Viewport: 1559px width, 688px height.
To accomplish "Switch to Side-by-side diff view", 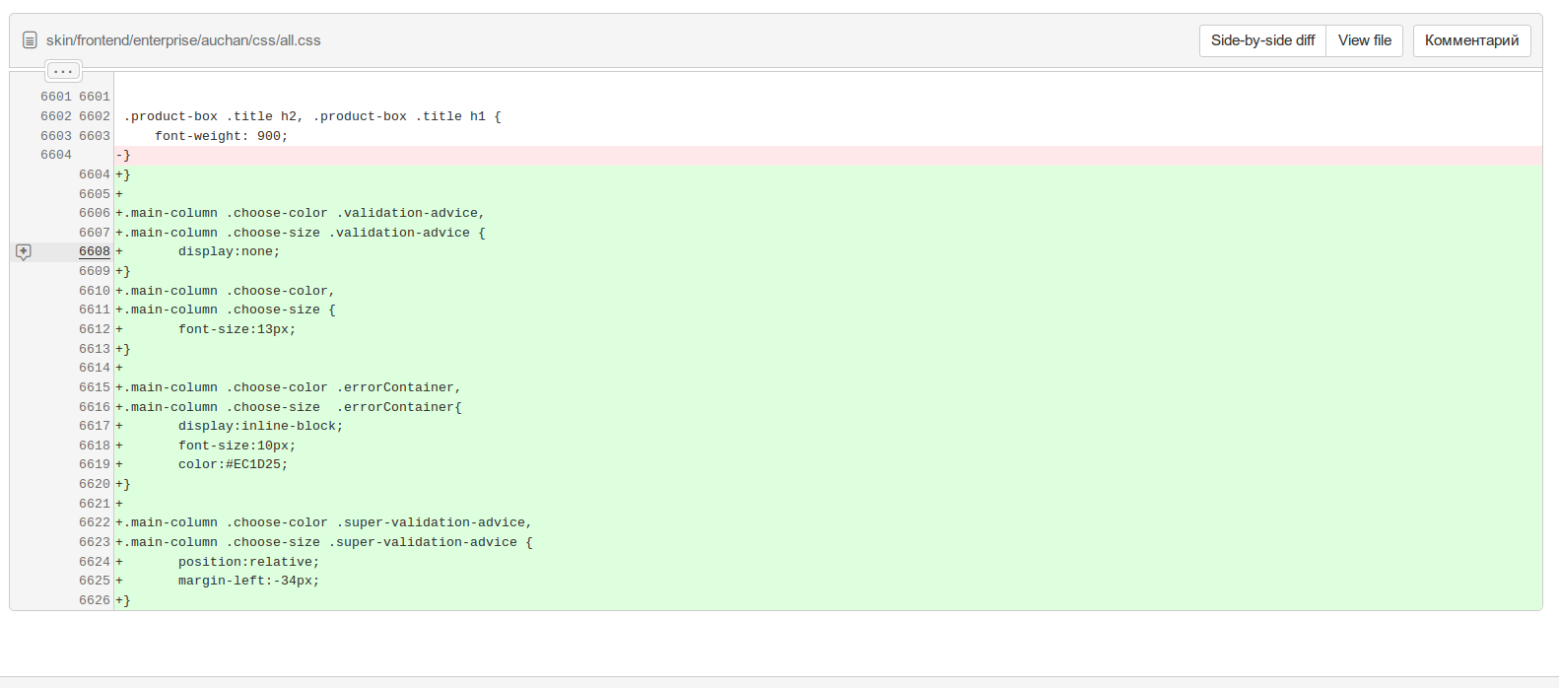I will (1262, 40).
